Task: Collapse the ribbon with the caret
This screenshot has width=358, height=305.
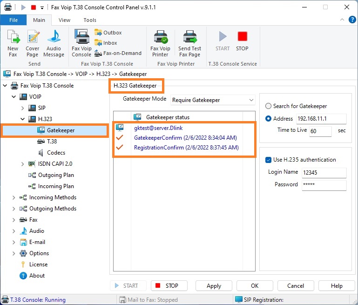Action: [x=342, y=20]
